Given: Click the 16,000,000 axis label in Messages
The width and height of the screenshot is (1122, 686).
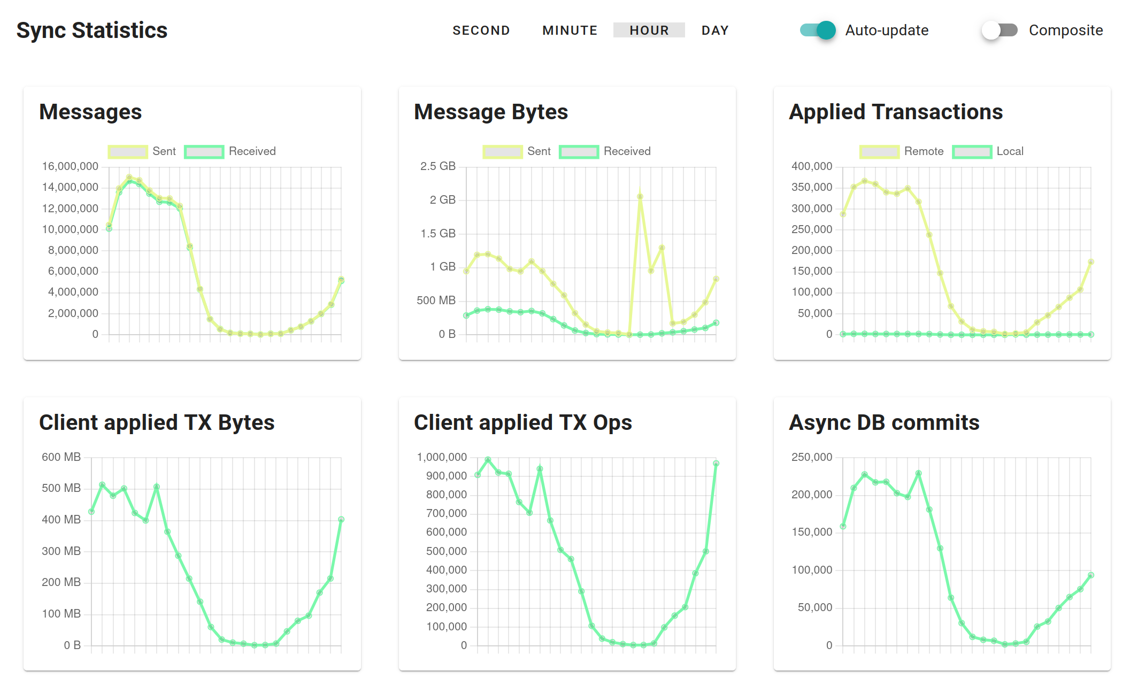Looking at the screenshot, I should click(x=70, y=166).
